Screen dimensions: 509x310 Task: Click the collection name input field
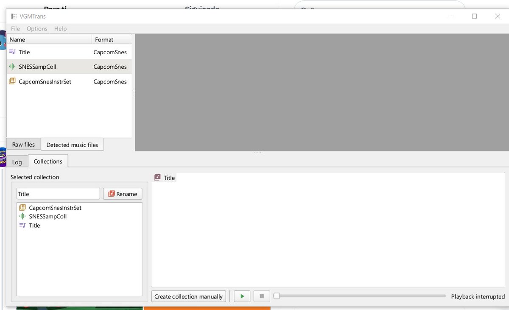[x=58, y=194]
